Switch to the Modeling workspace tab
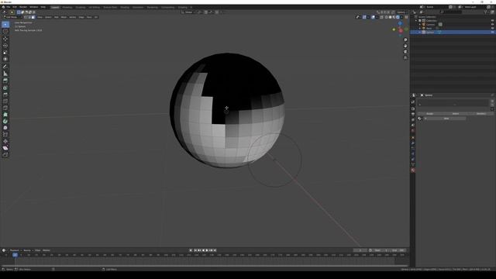496x279 pixels. click(67, 7)
